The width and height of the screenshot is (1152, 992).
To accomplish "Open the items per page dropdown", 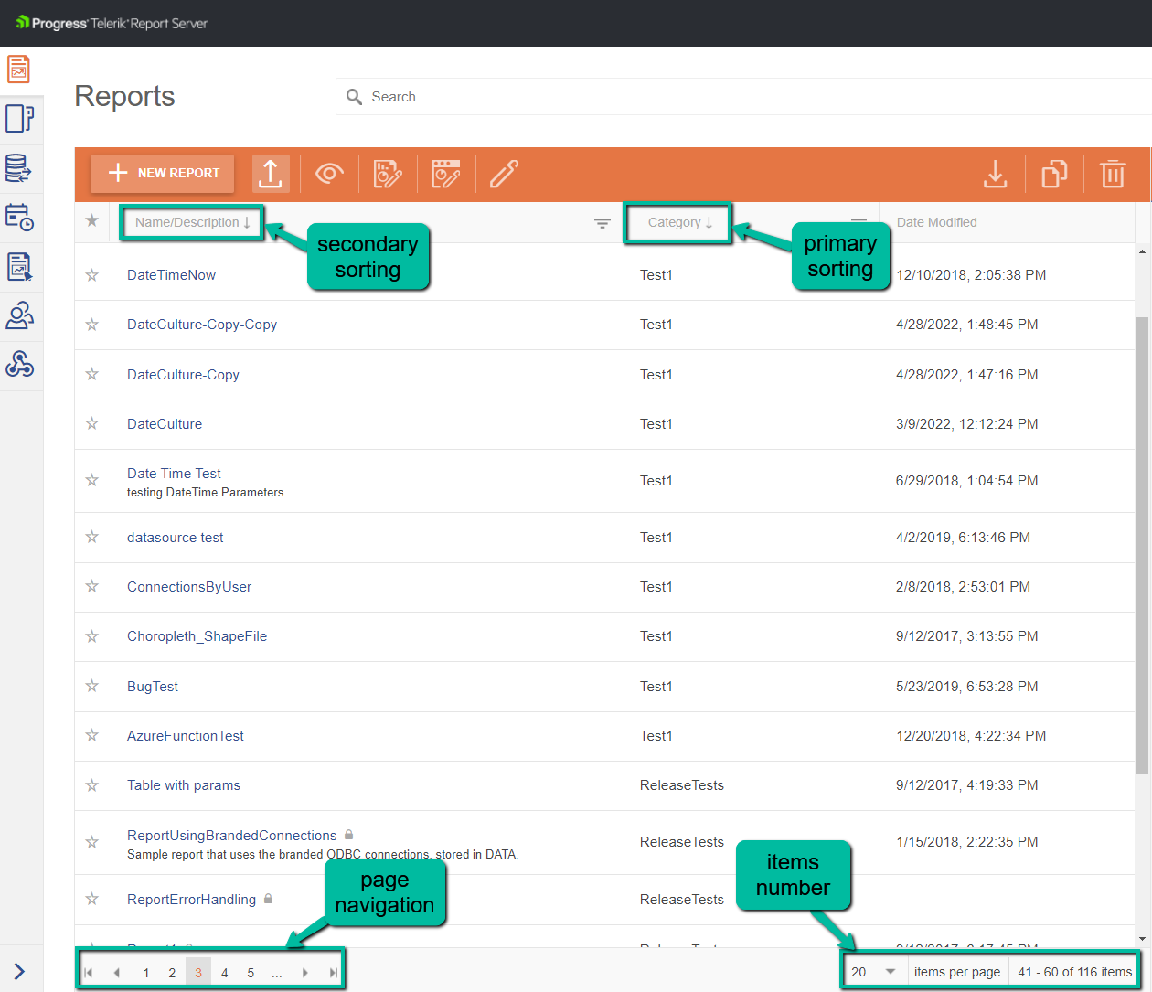I will (873, 971).
